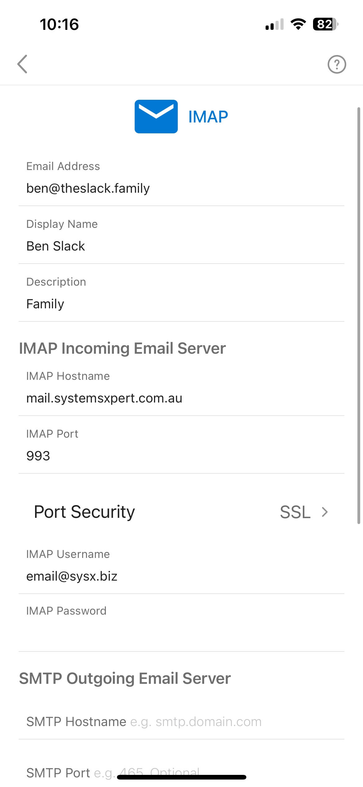Tap the Email Address label
The height and width of the screenshot is (787, 363).
[63, 166]
